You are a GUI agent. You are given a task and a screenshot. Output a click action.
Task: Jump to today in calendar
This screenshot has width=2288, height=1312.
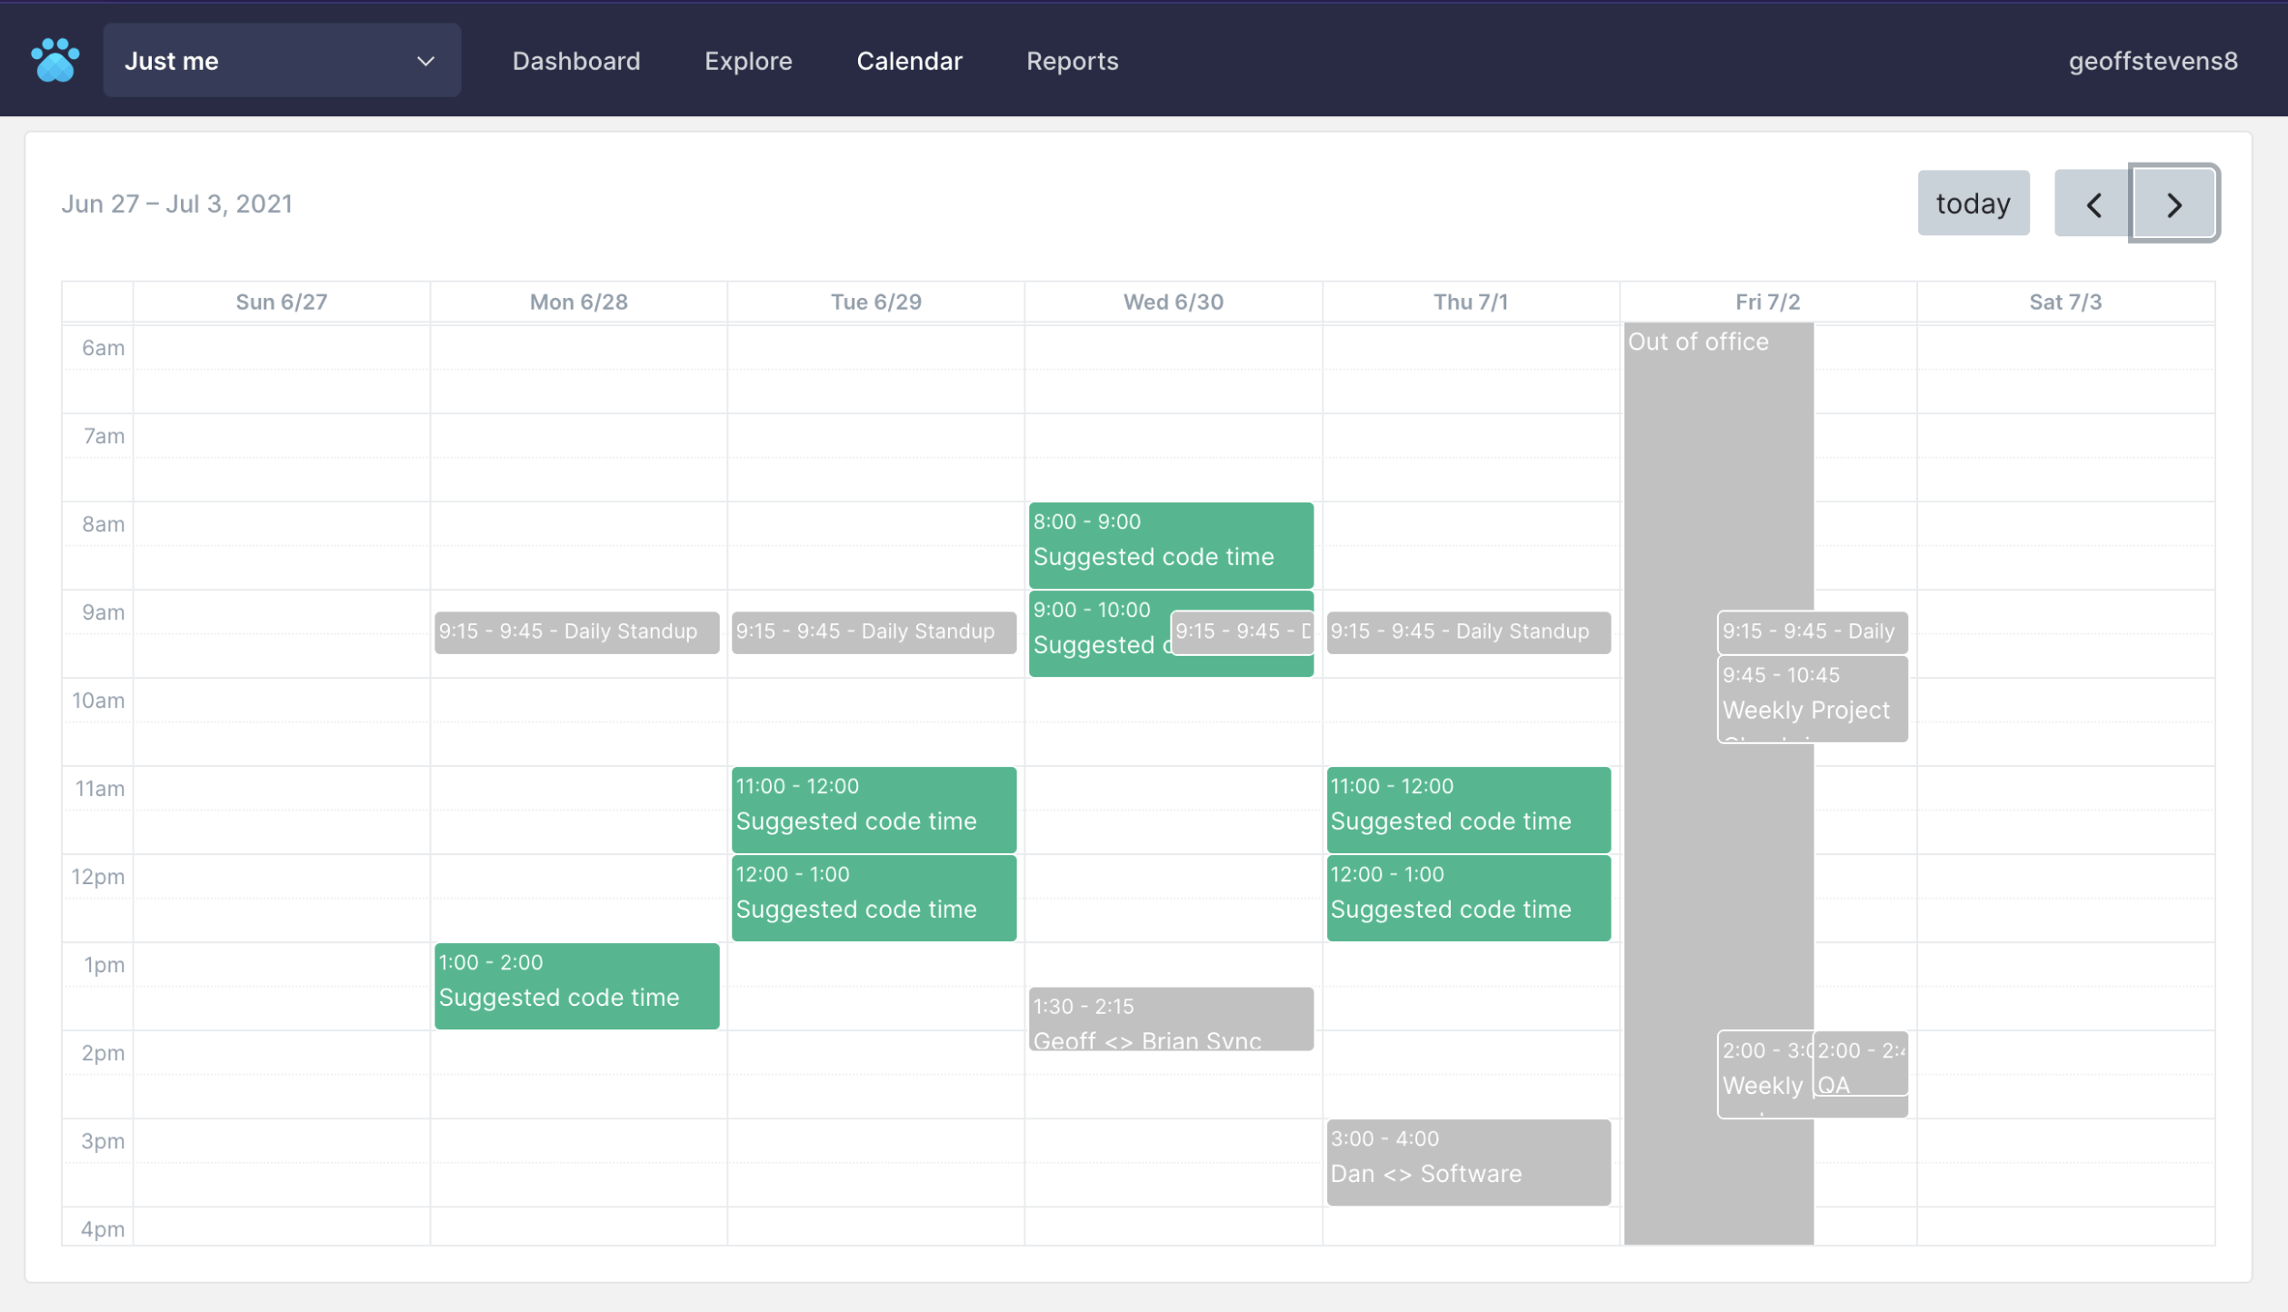(1973, 204)
